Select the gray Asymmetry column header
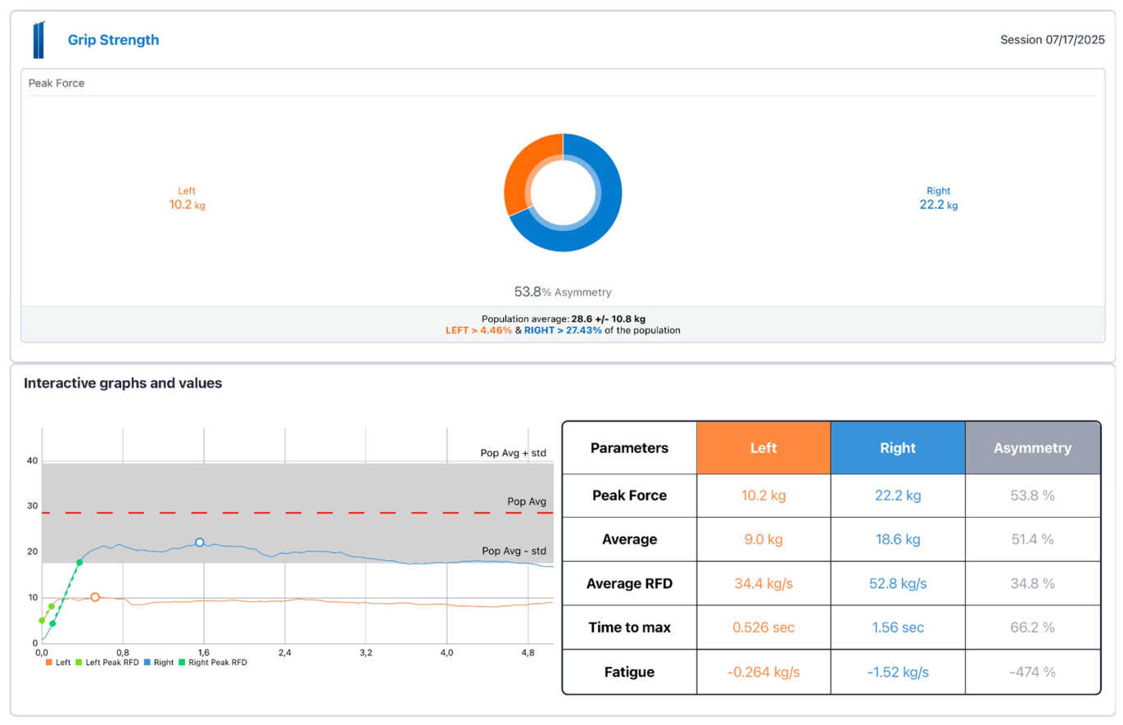The width and height of the screenshot is (1123, 725). [x=1033, y=448]
